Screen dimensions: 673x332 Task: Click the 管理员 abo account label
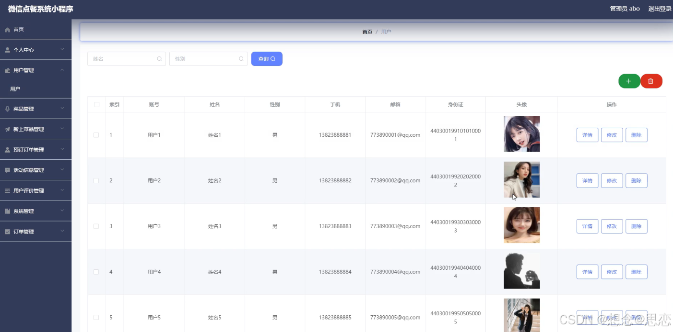625,9
